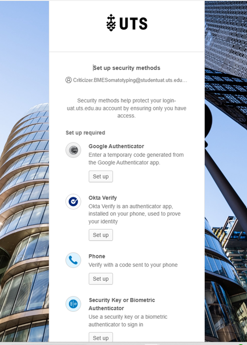The width and height of the screenshot is (247, 345).
Task: Set up Security Key or Biometric Authenticator
Action: click(101, 338)
